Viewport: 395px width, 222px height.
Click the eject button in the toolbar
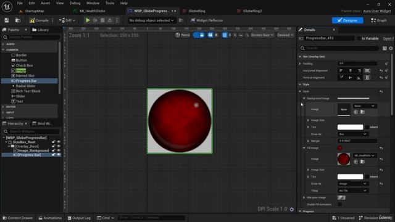(x=110, y=20)
